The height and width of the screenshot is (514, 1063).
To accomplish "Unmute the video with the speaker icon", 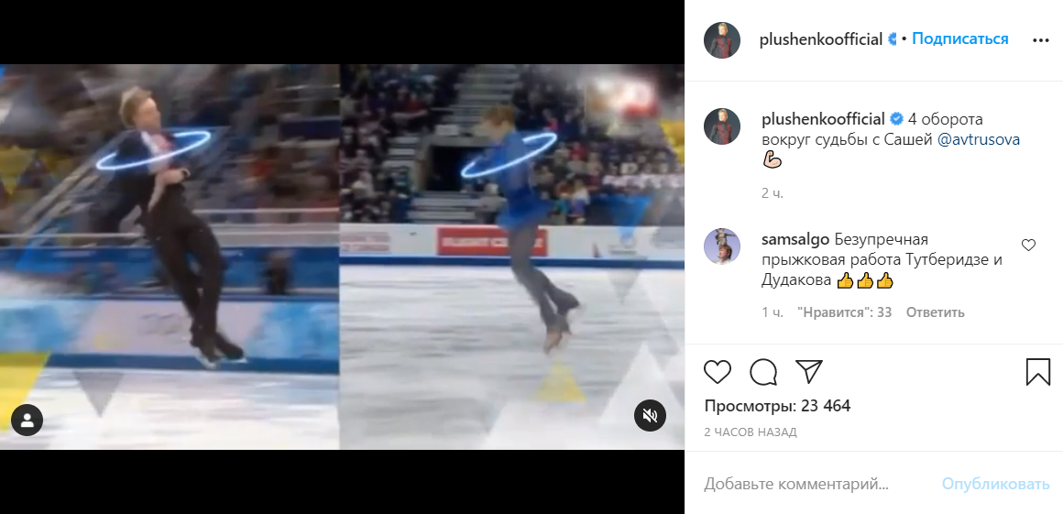I will point(650,416).
